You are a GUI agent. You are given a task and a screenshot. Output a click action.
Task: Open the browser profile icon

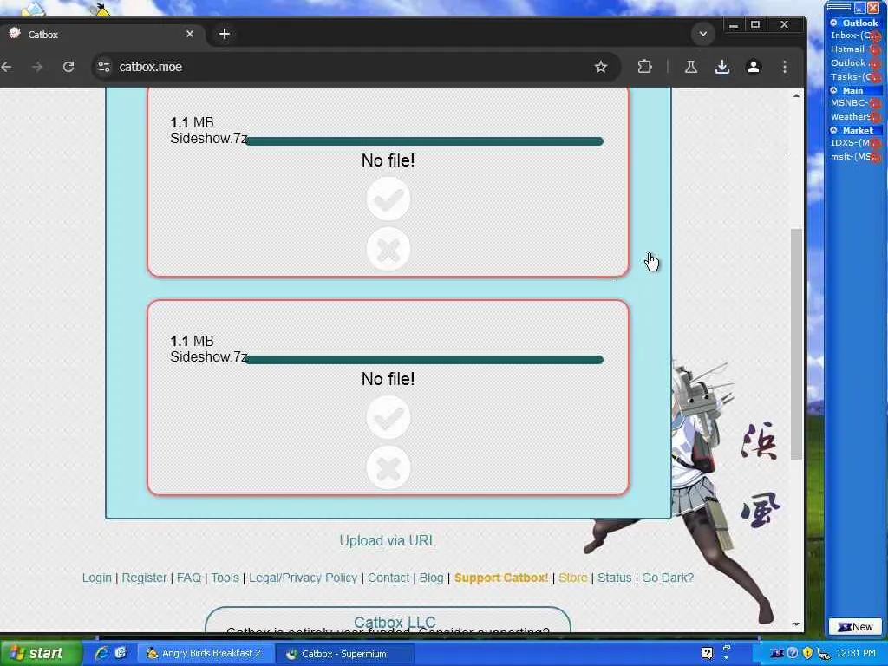pyautogui.click(x=754, y=67)
